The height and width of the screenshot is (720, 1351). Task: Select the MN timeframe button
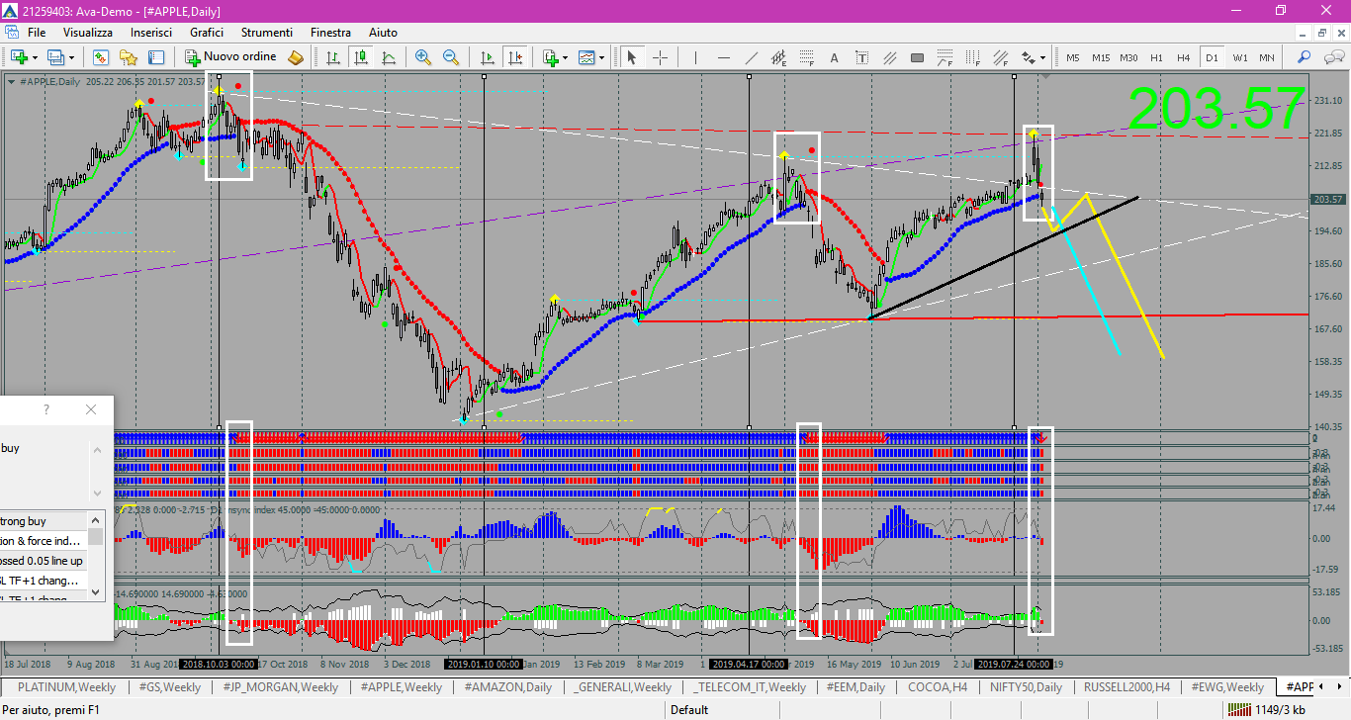pos(1267,57)
